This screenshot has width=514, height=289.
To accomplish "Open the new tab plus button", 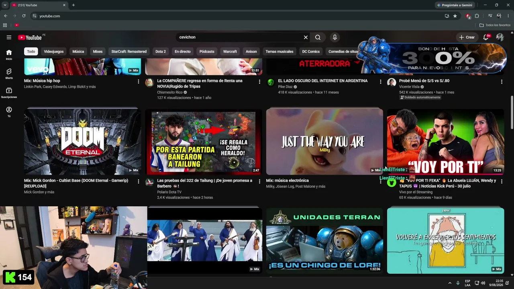I will pyautogui.click(x=73, y=5).
